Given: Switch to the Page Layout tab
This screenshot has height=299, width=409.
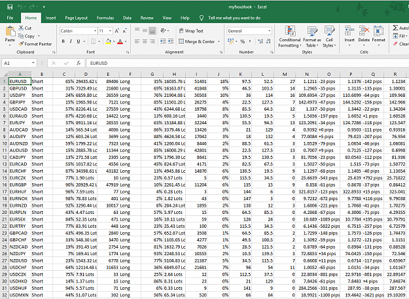Looking at the screenshot, I should 76,18.
